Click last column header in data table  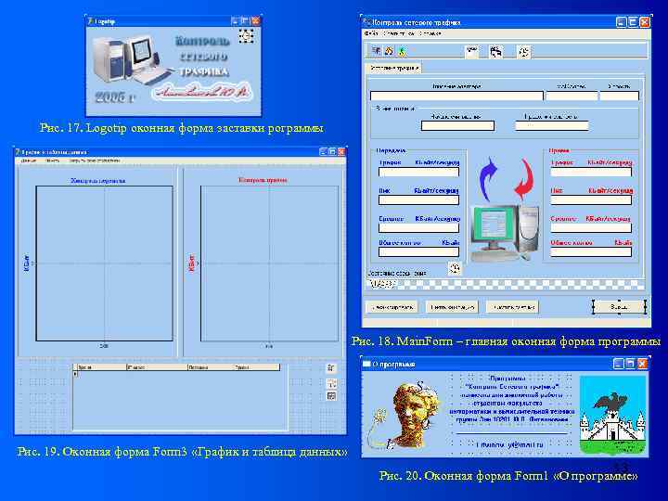257,366
